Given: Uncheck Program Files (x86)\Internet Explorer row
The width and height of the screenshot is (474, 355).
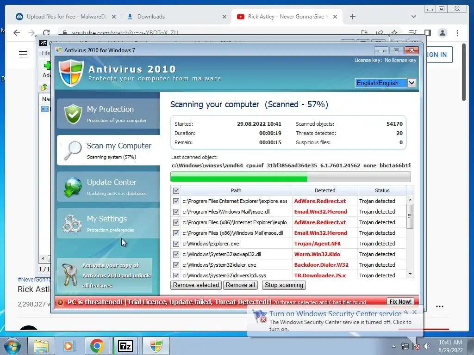Looking at the screenshot, I should click(176, 222).
